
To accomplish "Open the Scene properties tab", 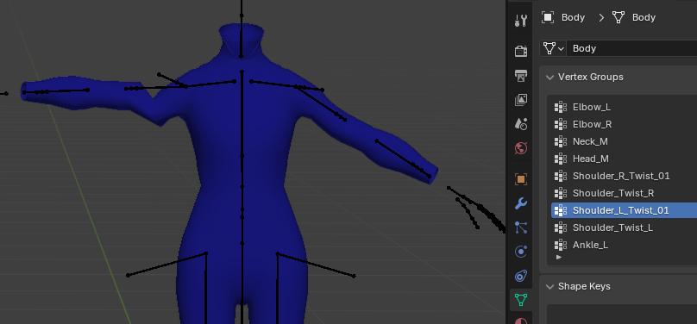I will pos(520,123).
